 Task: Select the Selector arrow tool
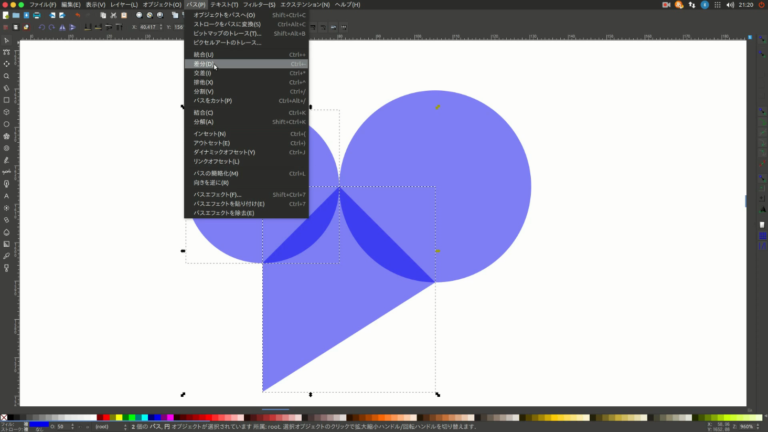tap(6, 40)
